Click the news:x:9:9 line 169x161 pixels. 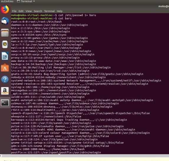click(51, 51)
